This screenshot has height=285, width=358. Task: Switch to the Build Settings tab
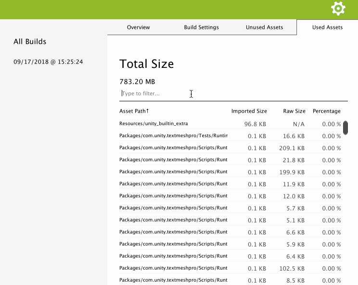point(201,27)
